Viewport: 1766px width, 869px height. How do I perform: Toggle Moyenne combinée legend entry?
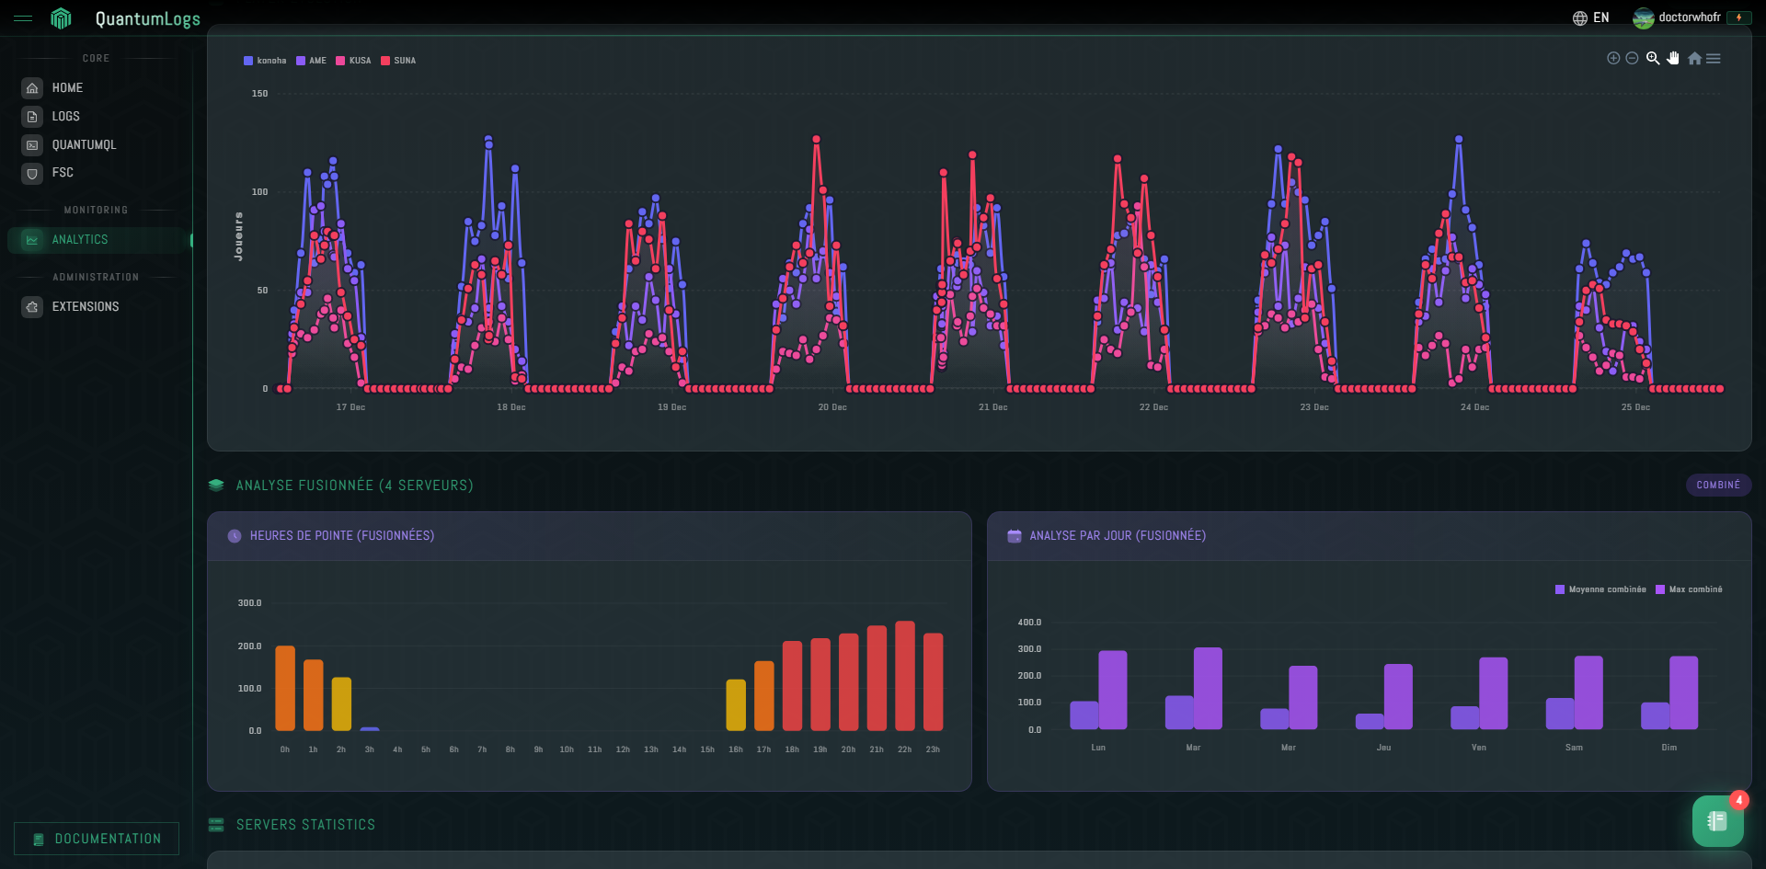pyautogui.click(x=1600, y=589)
